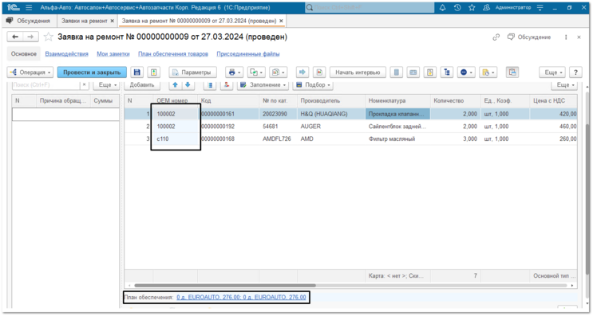This screenshot has width=593, height=316.
Task: Expand the dark blue circle dropdown
Action: click(466, 72)
